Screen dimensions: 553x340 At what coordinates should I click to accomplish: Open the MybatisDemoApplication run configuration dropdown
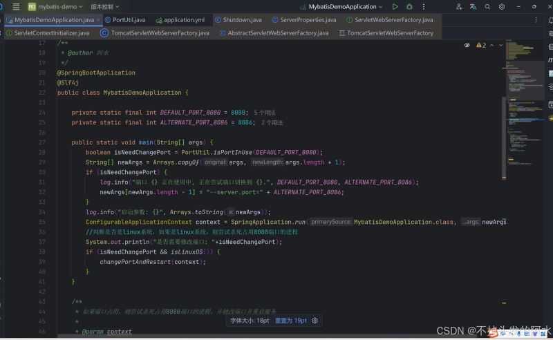(x=341, y=7)
